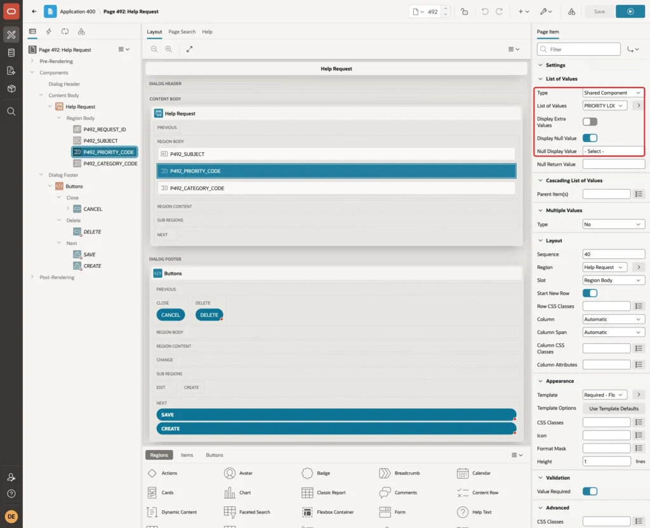The height and width of the screenshot is (528, 650).
Task: Click the page lock icon in toolbar
Action: [x=464, y=11]
